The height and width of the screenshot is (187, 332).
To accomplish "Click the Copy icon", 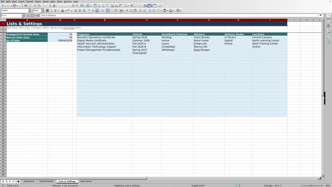I will pyautogui.click(x=39, y=6).
